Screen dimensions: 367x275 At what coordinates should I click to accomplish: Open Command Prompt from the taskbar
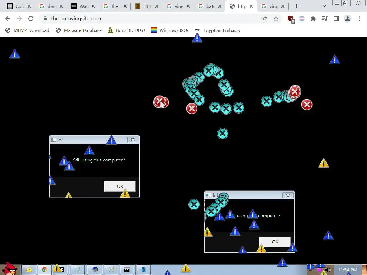click(x=127, y=270)
